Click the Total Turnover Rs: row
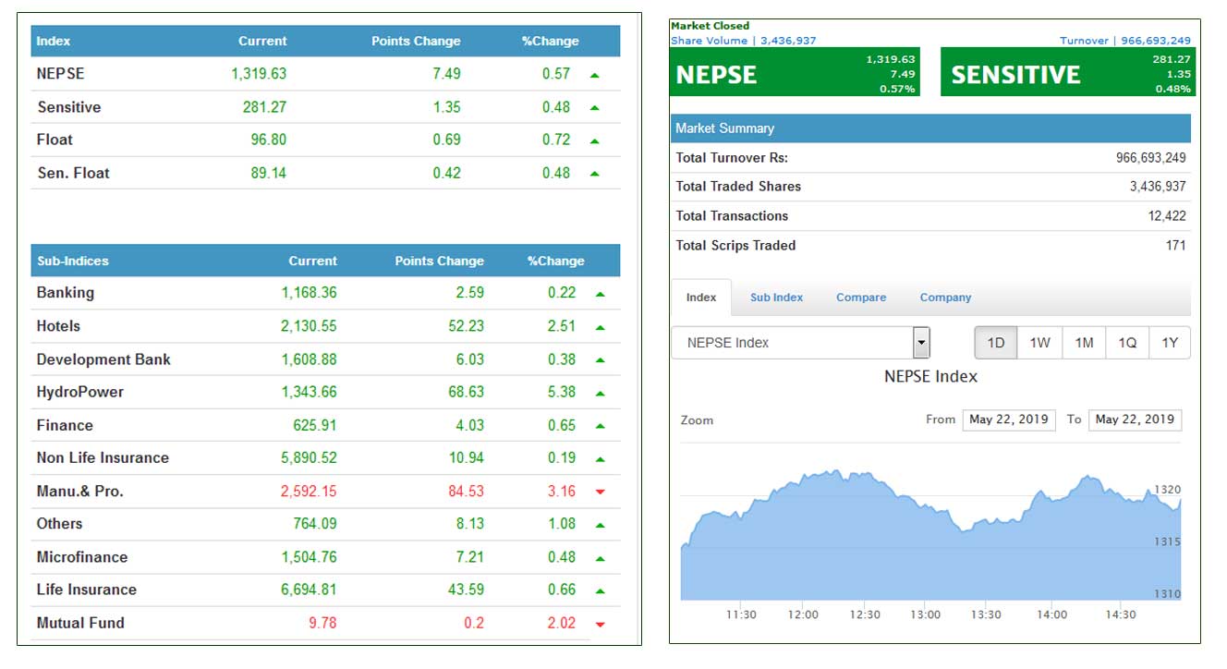 (x=931, y=158)
